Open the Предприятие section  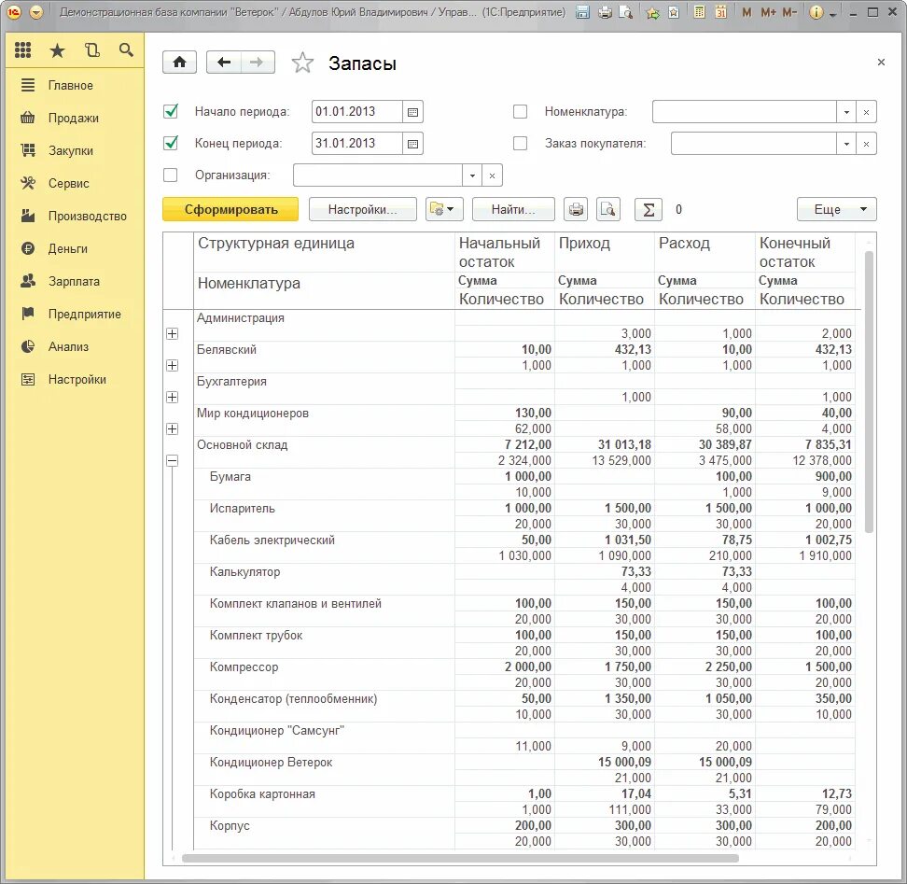pyautogui.click(x=75, y=315)
